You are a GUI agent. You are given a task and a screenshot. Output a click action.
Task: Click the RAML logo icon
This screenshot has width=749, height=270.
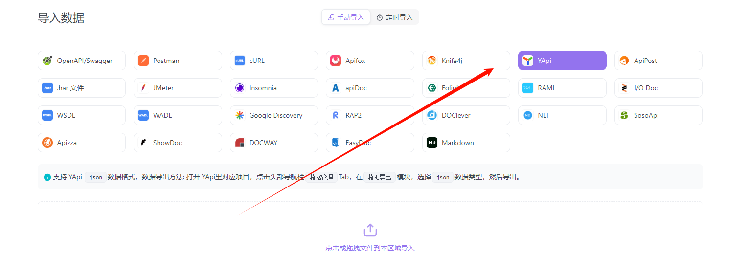[528, 88]
